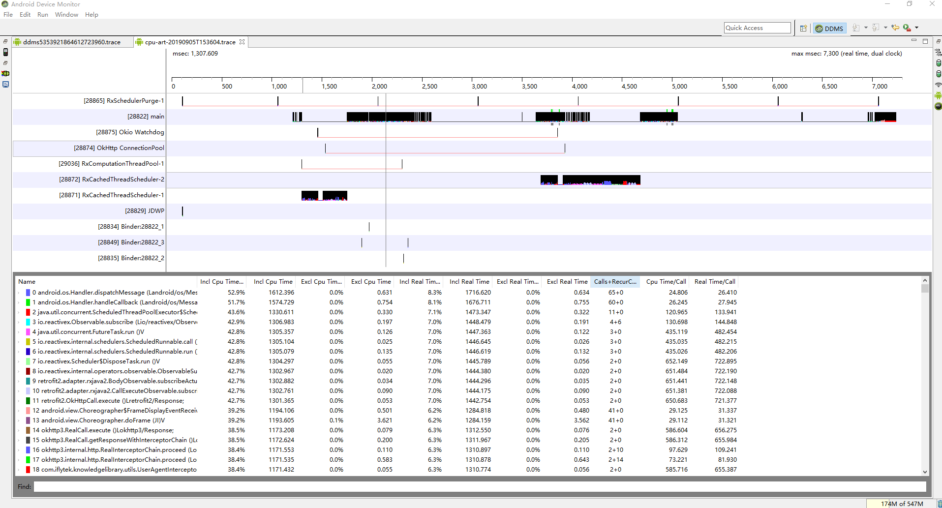942x508 pixels.
Task: Sort by the Incl Real Time column header
Action: (469, 282)
